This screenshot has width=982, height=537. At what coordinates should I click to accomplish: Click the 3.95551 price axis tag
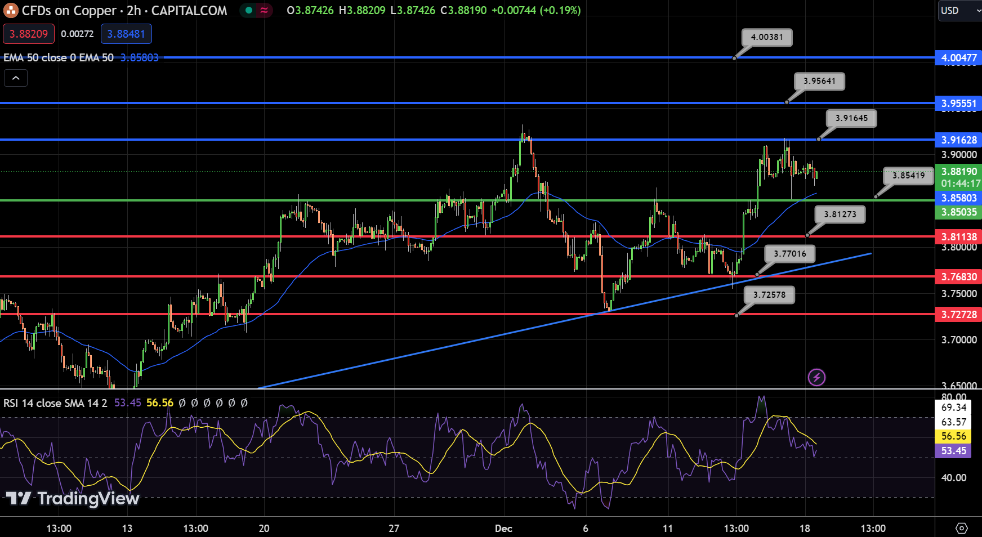959,103
